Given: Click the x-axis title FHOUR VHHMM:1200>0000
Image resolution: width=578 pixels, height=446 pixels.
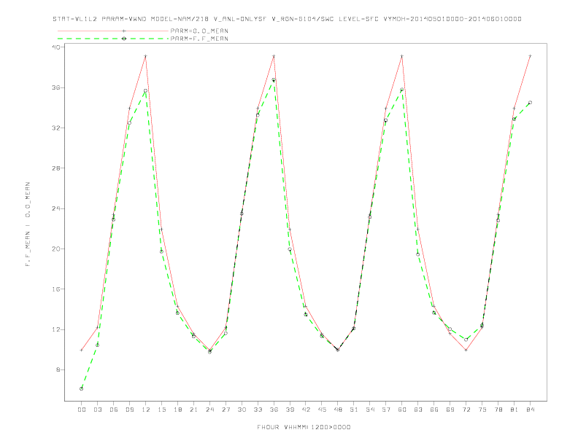Looking at the screenshot, I should click(x=304, y=427).
